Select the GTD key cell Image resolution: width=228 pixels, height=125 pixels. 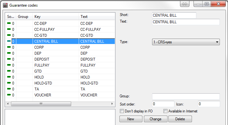[x=56, y=71]
